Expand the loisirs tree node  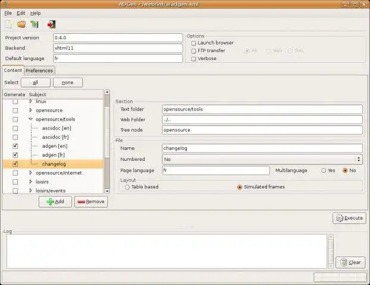click(30, 182)
